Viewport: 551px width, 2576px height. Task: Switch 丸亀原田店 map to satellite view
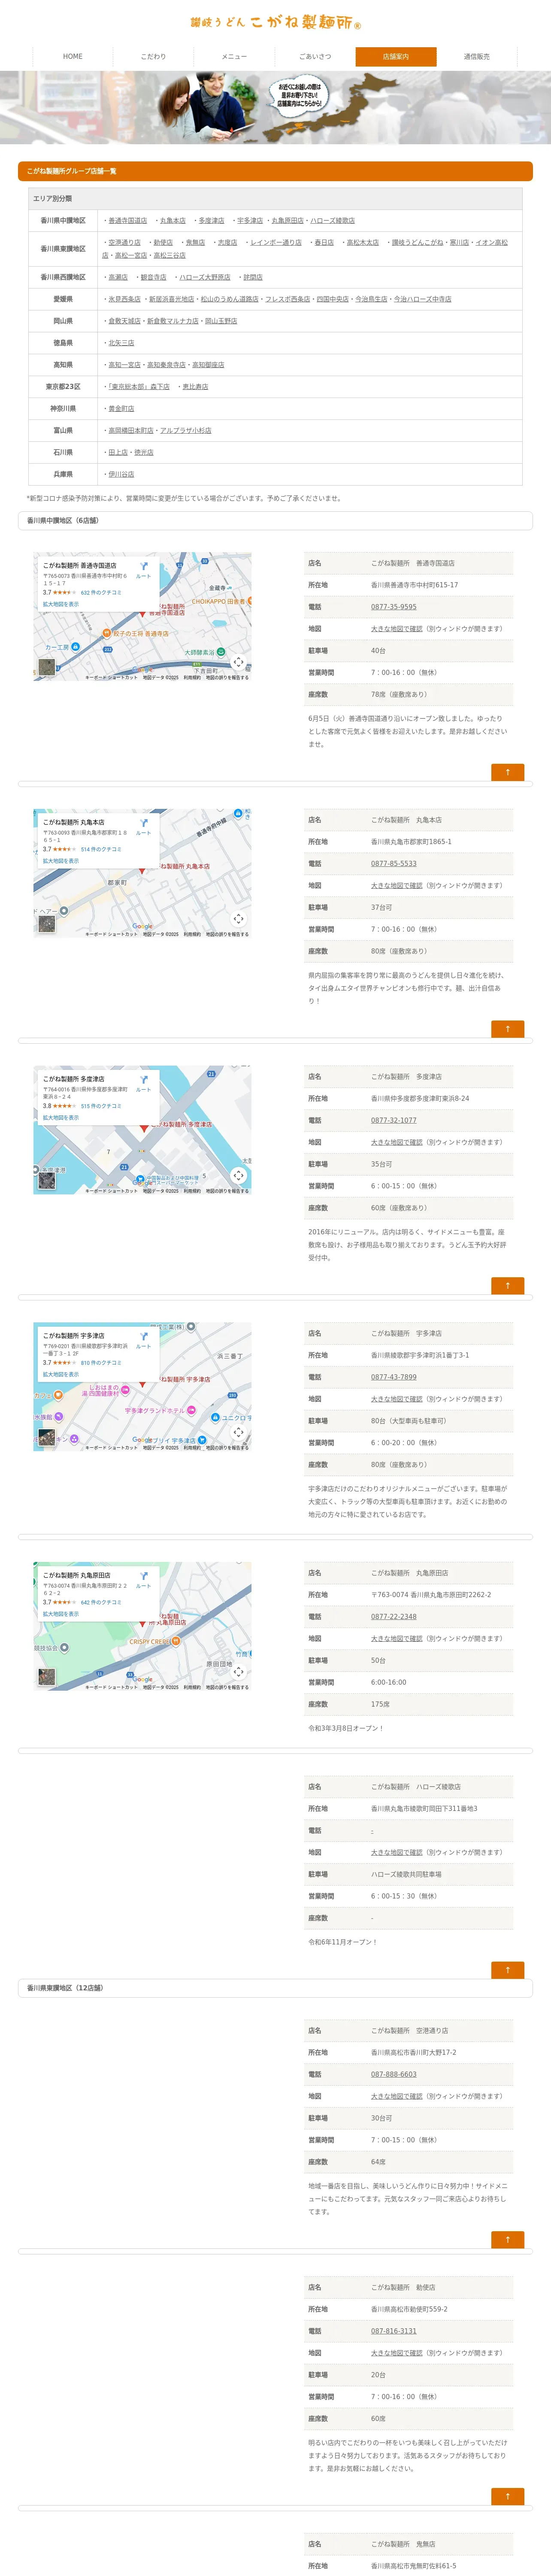tap(47, 1677)
